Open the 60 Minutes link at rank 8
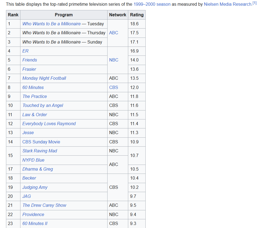This screenshot has height=228, width=260. coord(33,88)
